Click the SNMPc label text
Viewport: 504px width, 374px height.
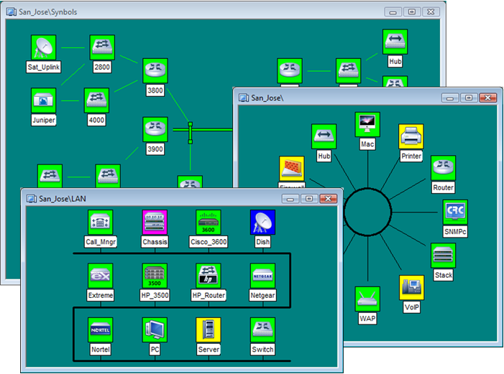(455, 231)
